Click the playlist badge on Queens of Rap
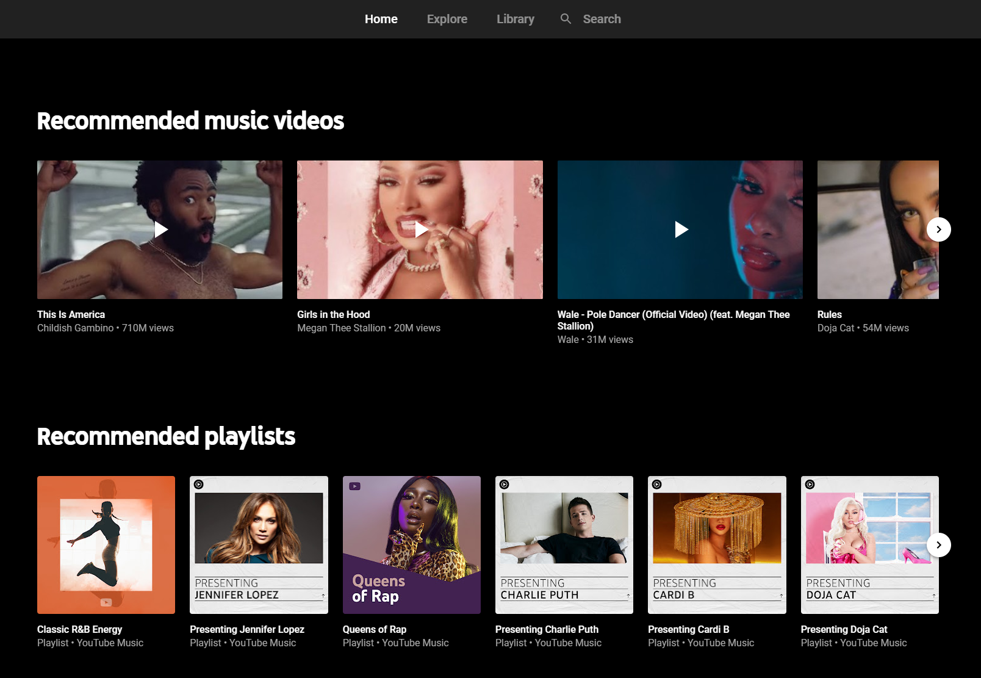Viewport: 981px width, 678px height. pyautogui.click(x=353, y=485)
